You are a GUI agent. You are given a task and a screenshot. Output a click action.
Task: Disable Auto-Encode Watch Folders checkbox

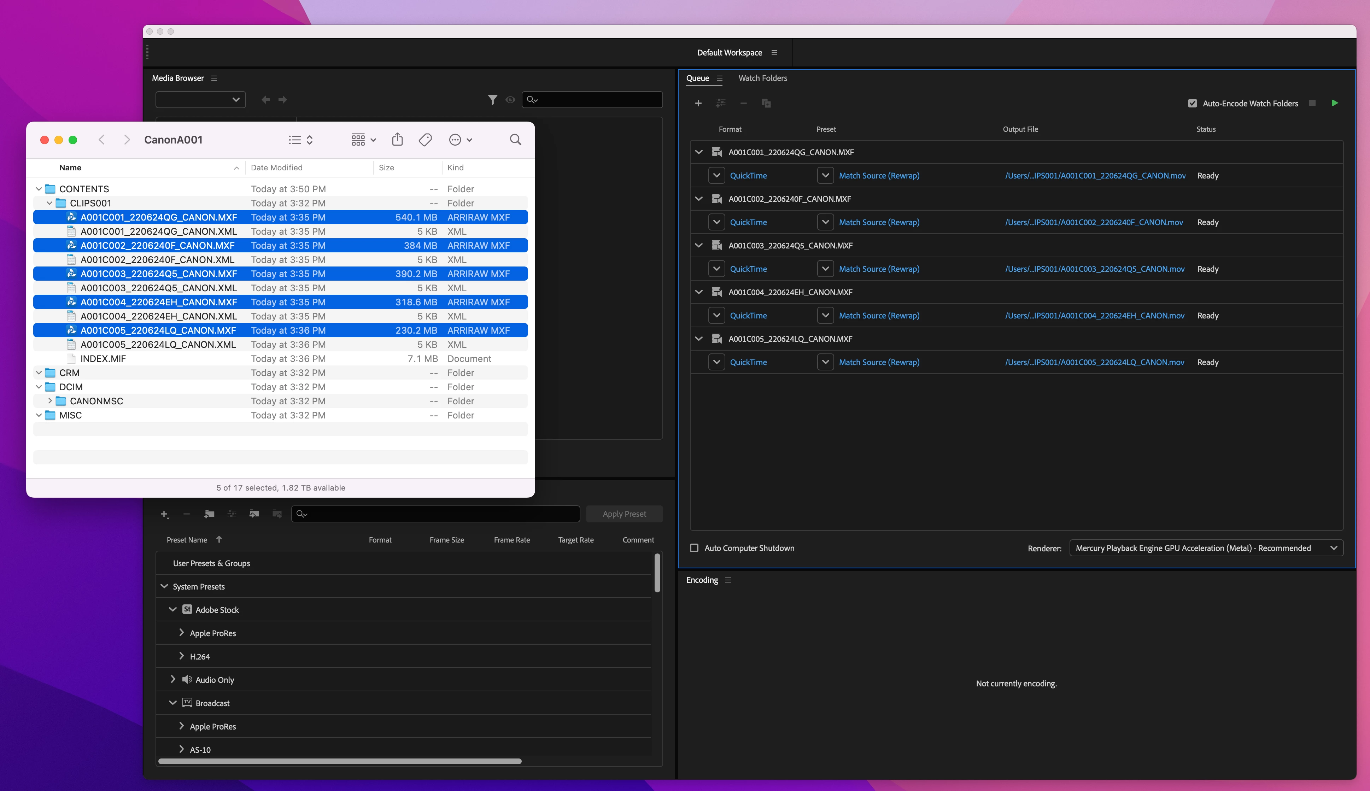pyautogui.click(x=1192, y=103)
